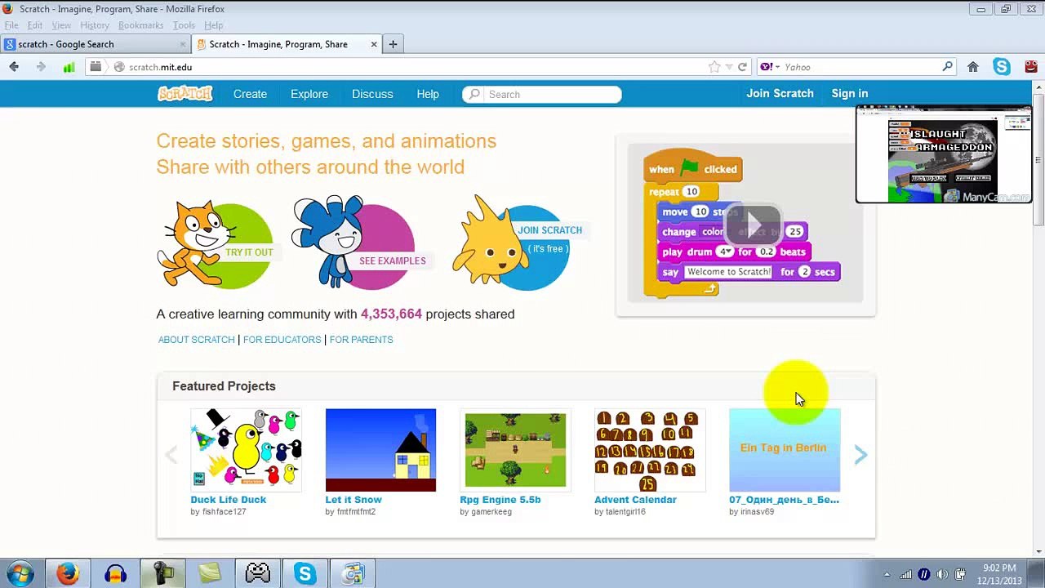Reload the Scratch page
Image resolution: width=1045 pixels, height=588 pixels.
pyautogui.click(x=742, y=67)
